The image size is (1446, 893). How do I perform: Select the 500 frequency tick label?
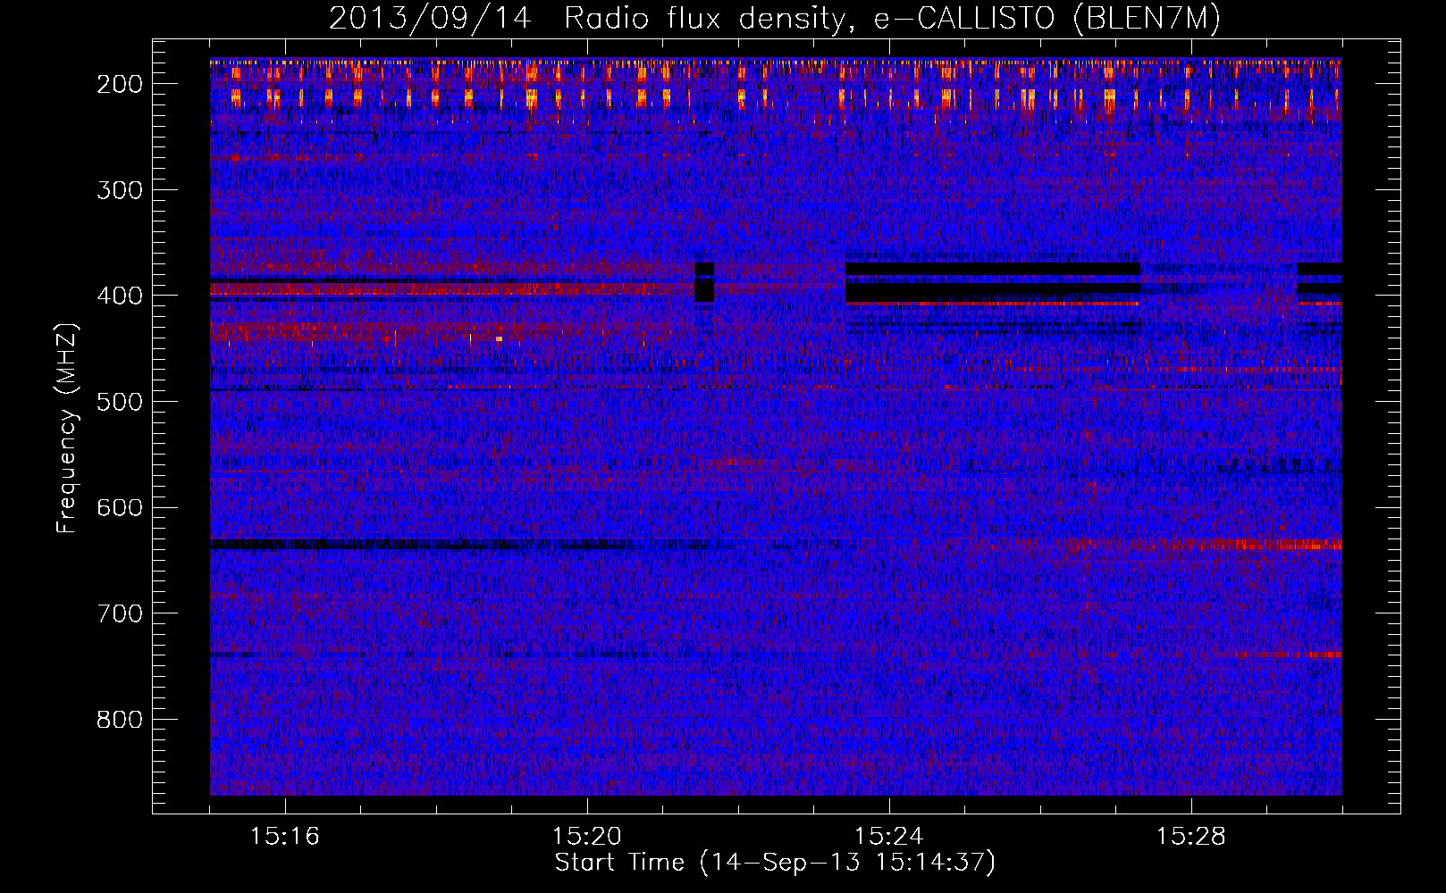pyautogui.click(x=119, y=402)
